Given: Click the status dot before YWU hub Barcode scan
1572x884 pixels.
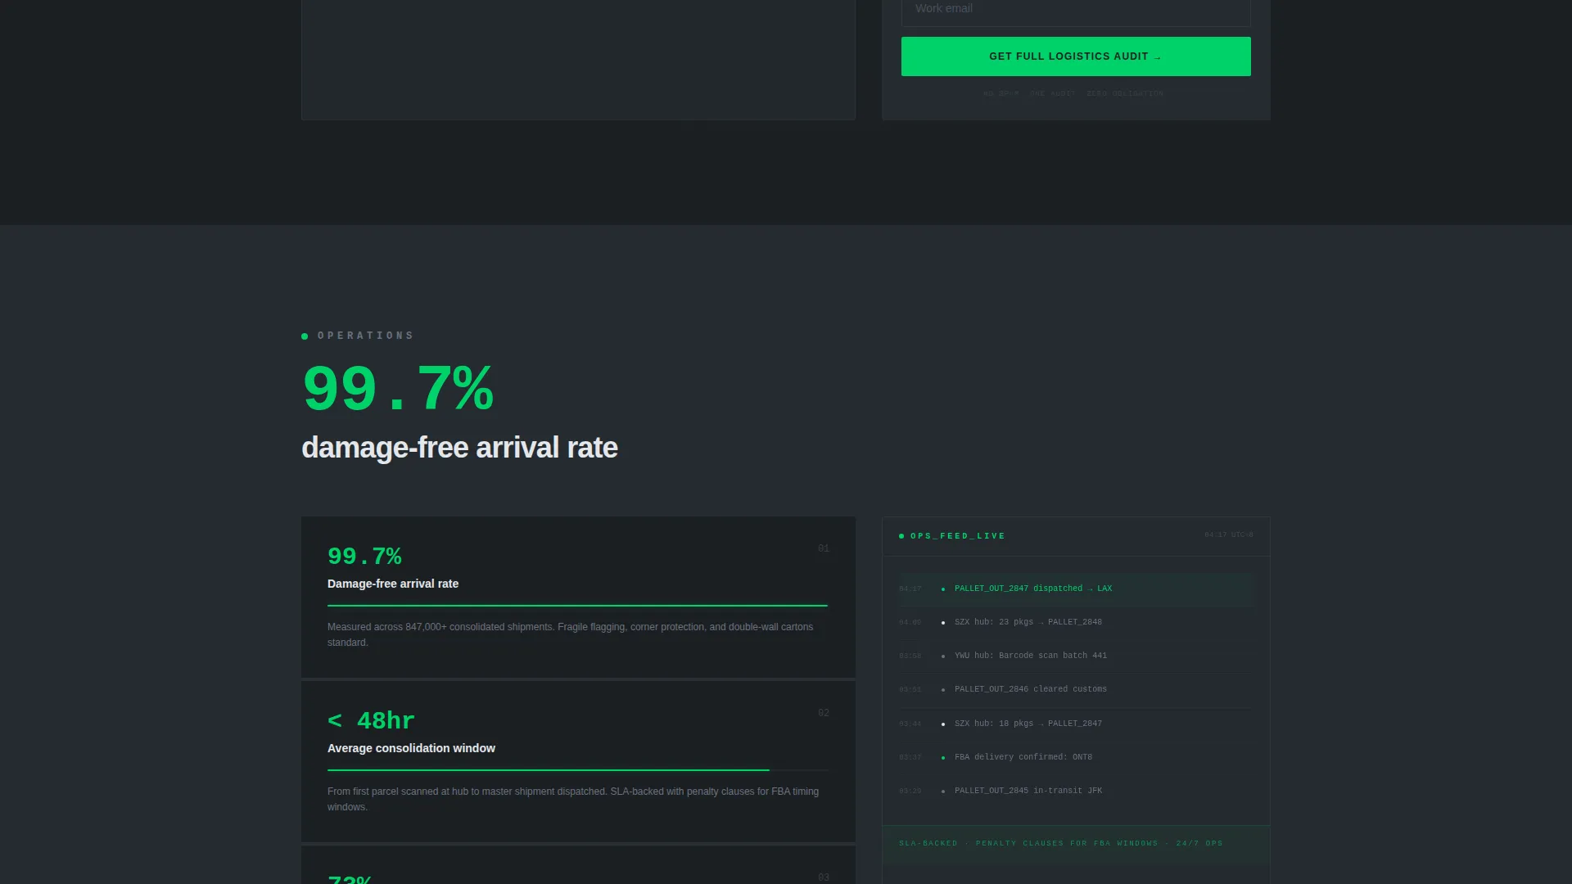Looking at the screenshot, I should pyautogui.click(x=943, y=656).
